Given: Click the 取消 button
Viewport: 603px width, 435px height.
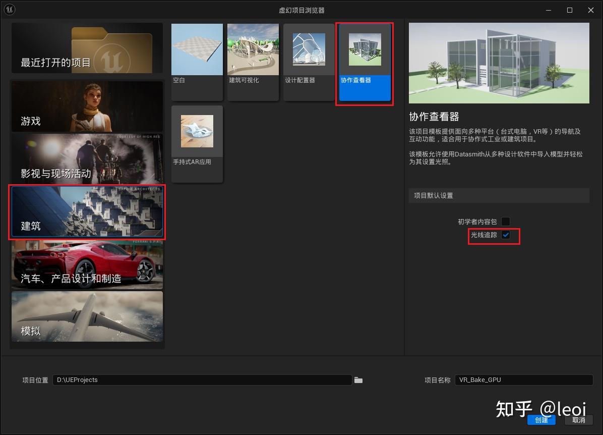Looking at the screenshot, I should (578, 420).
